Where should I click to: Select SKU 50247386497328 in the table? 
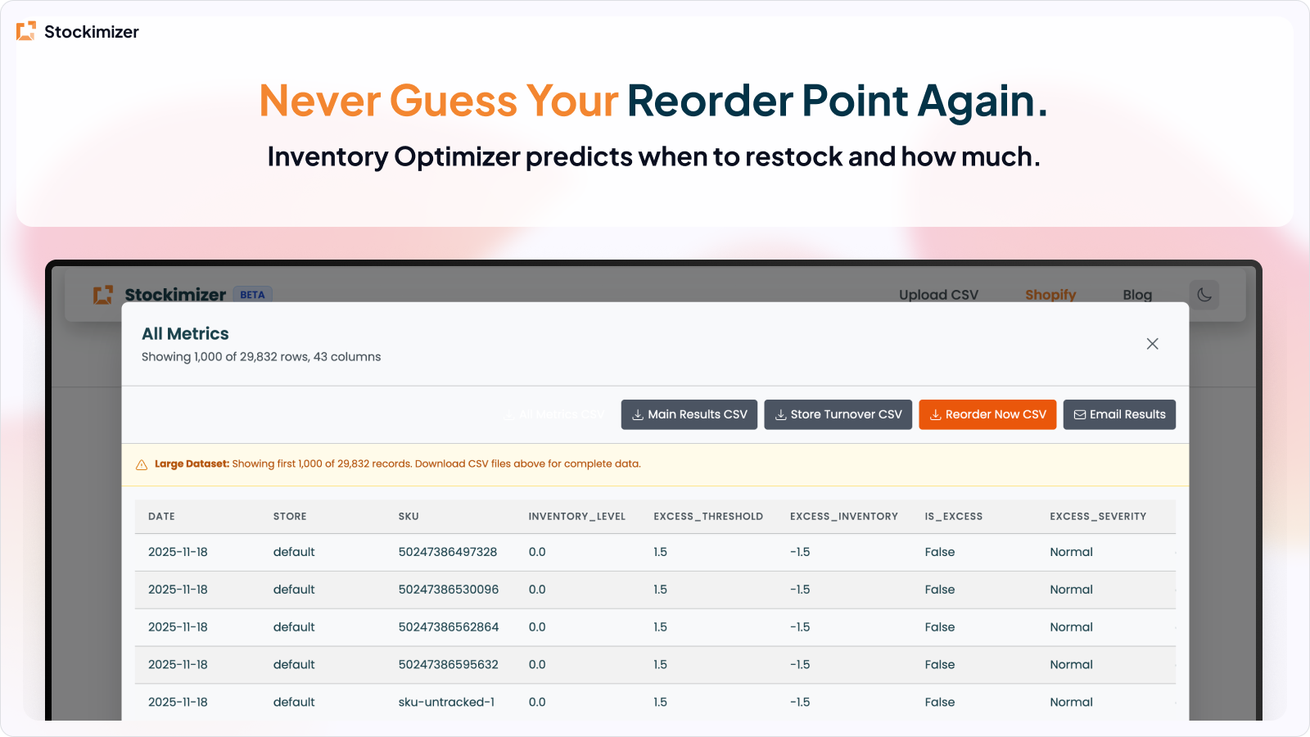(447, 552)
